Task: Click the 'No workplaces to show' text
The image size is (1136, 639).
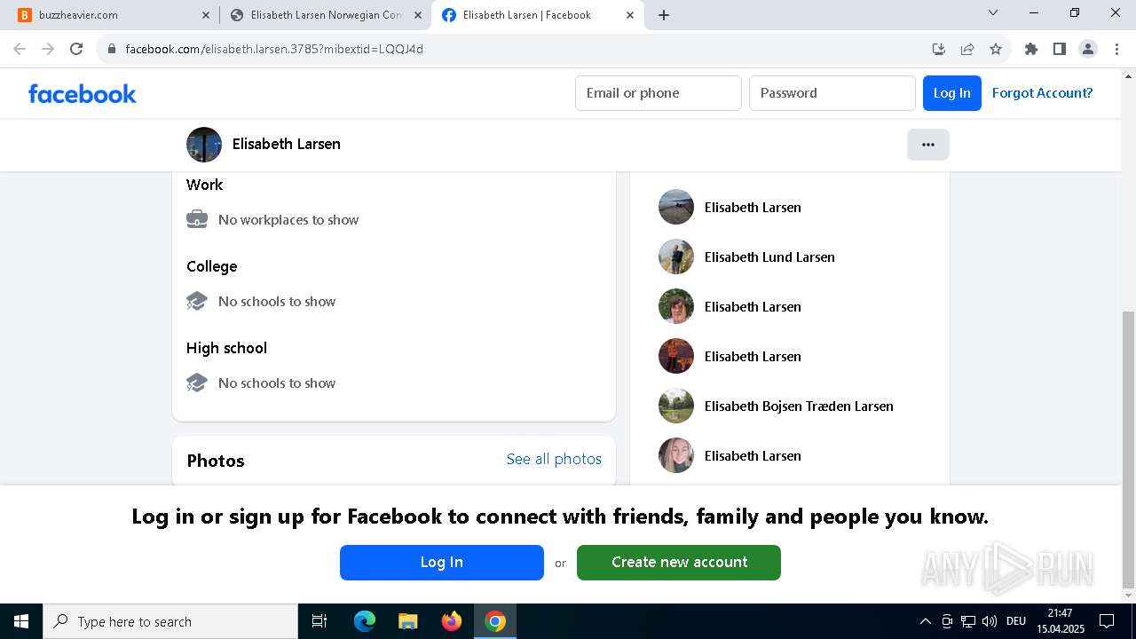Action: tap(288, 220)
